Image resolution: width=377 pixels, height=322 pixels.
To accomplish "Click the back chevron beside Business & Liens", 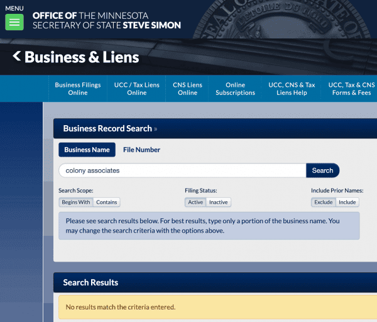I will coord(16,56).
